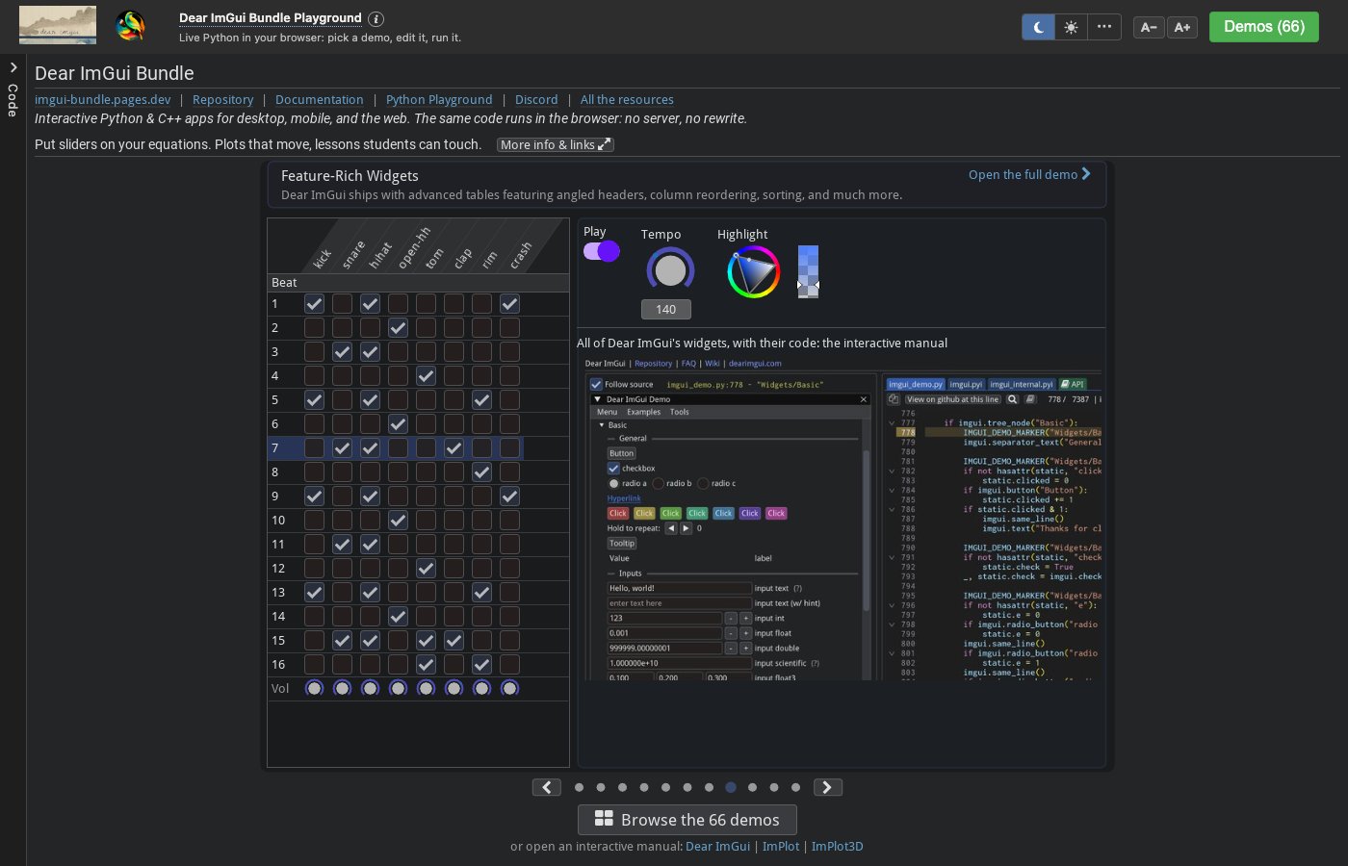1348x866 pixels.
Task: Increase font size with A+ button
Action: pyautogui.click(x=1182, y=27)
